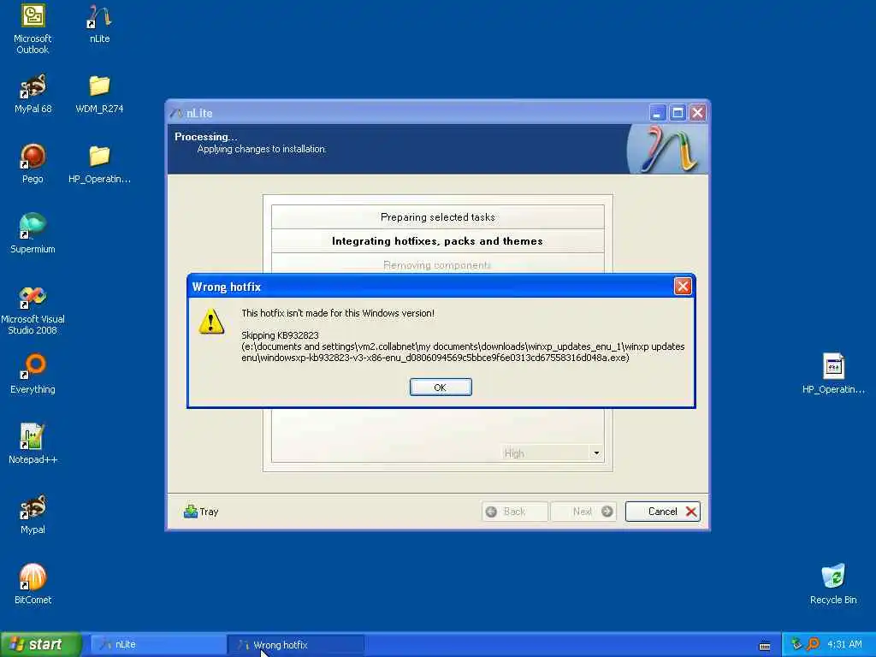876x657 pixels.
Task: Switch to Wrong hotfix taskbar button
Action: pyautogui.click(x=296, y=645)
